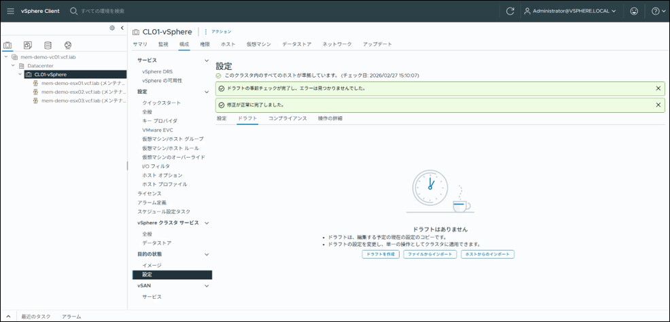Viewport: 670px width, 322px height.
Task: Click the ドラフトを作成 button
Action: pos(380,254)
